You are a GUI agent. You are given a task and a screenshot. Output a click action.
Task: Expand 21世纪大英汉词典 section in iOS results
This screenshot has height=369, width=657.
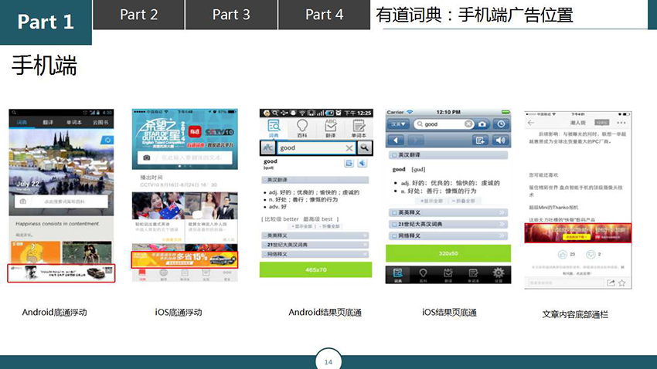[448, 224]
